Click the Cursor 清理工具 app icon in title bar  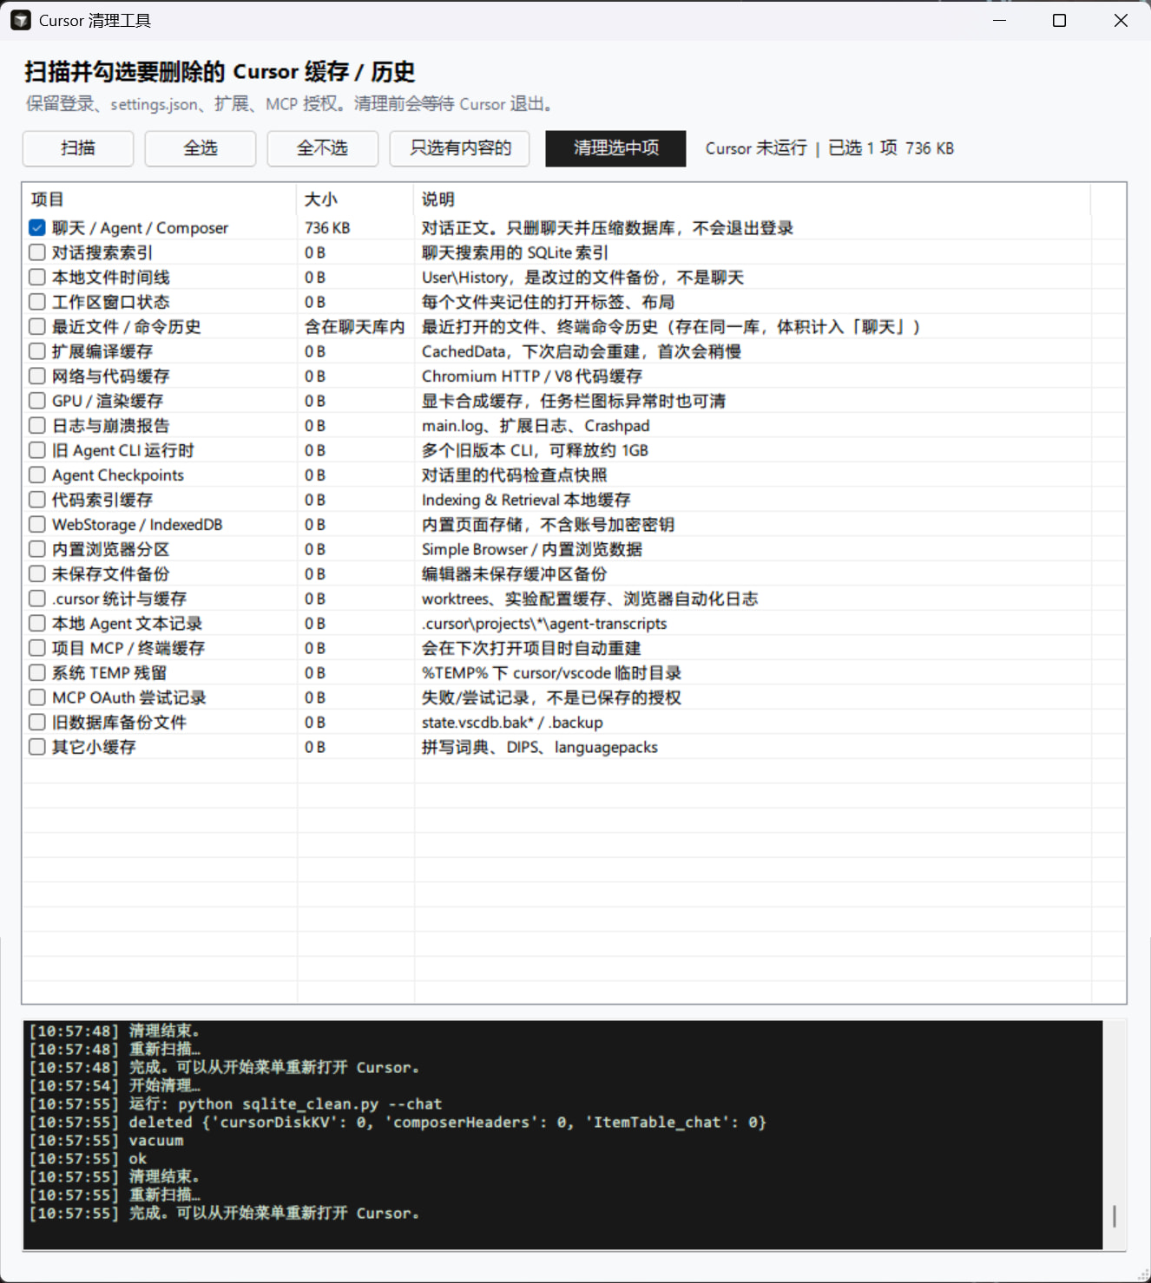[21, 20]
